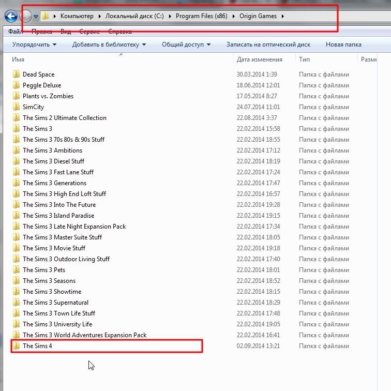Screen dimensions: 391x391
Task: Select The Sims 3 Generations folder icon
Action: click(x=16, y=183)
